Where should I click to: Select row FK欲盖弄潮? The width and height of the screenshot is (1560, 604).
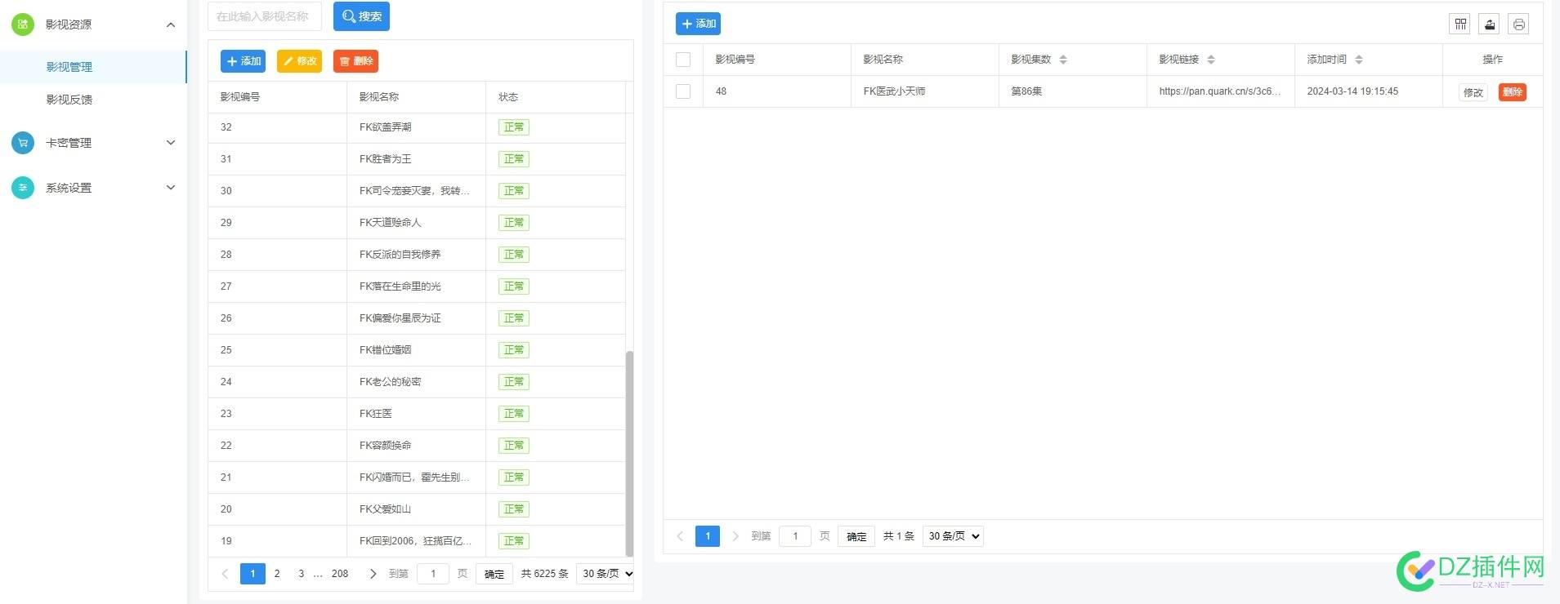(x=417, y=127)
